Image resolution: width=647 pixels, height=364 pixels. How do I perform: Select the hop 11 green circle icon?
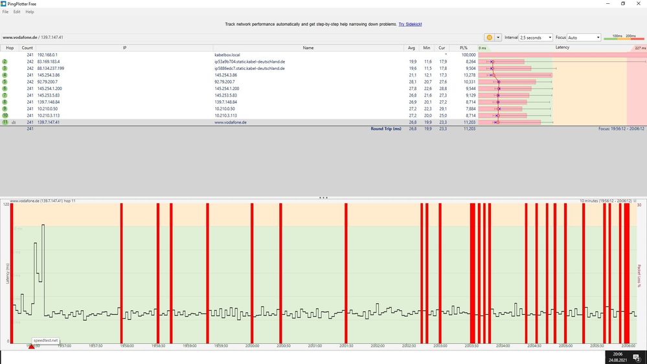5,122
